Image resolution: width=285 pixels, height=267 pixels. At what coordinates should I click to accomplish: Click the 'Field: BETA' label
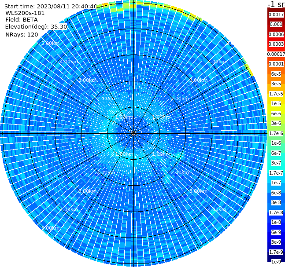point(22,20)
